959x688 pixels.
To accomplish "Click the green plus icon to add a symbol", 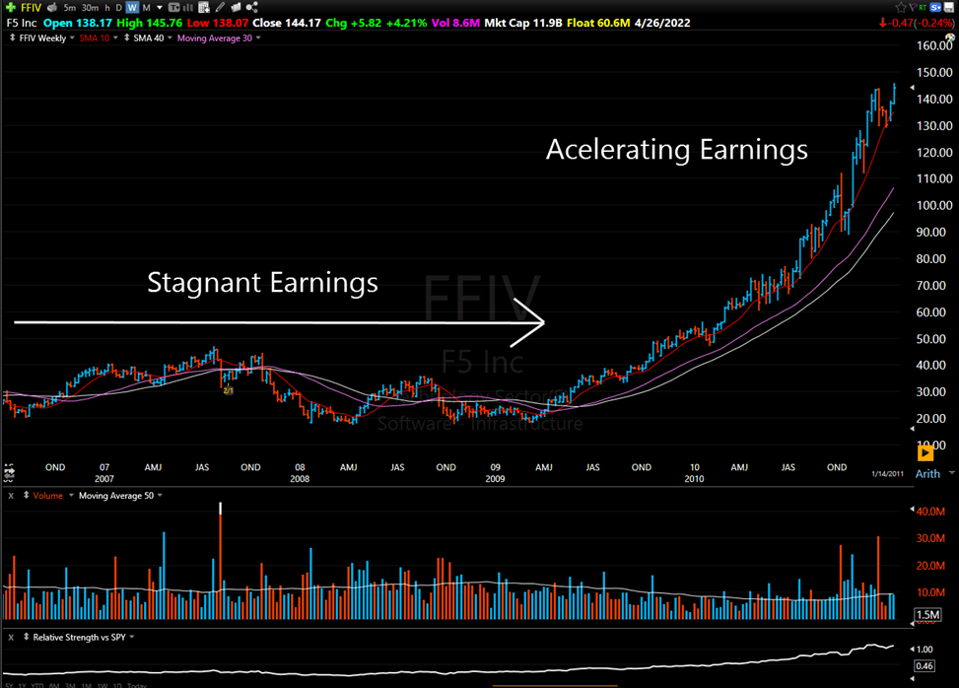I will (8, 6).
